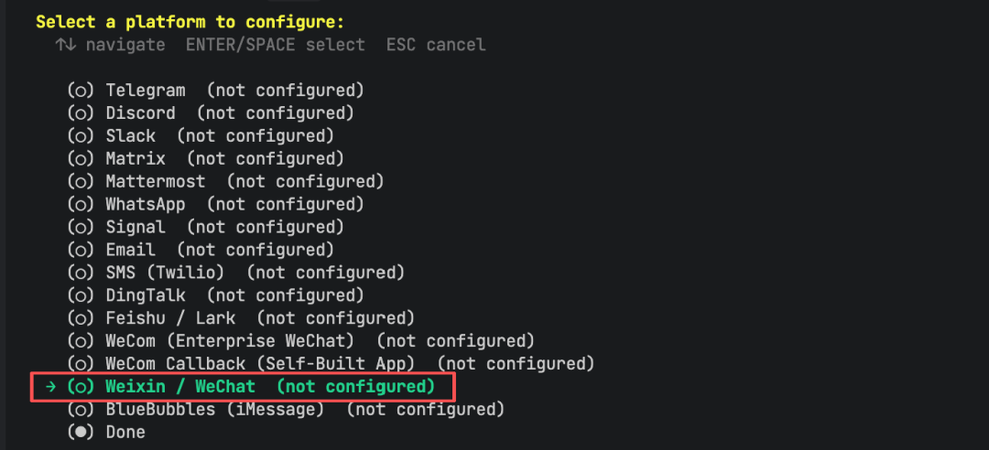989x450 pixels.
Task: Choose the Signal radio button
Action: point(206,228)
